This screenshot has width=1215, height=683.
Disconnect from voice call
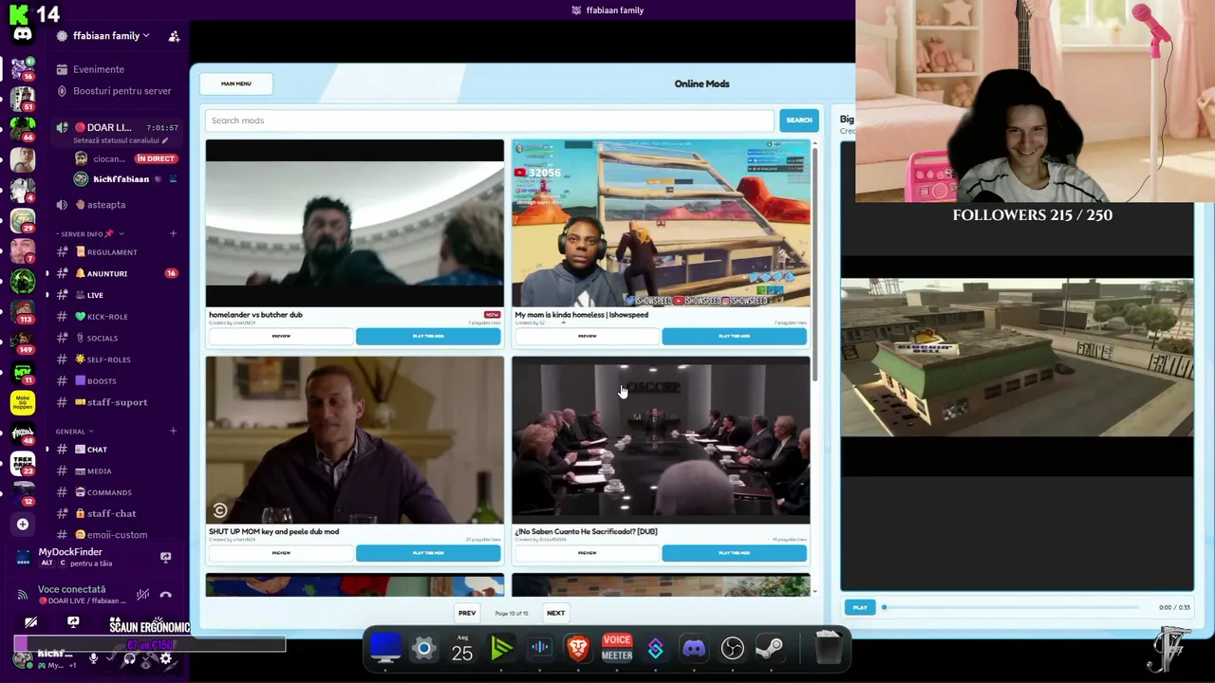click(166, 595)
